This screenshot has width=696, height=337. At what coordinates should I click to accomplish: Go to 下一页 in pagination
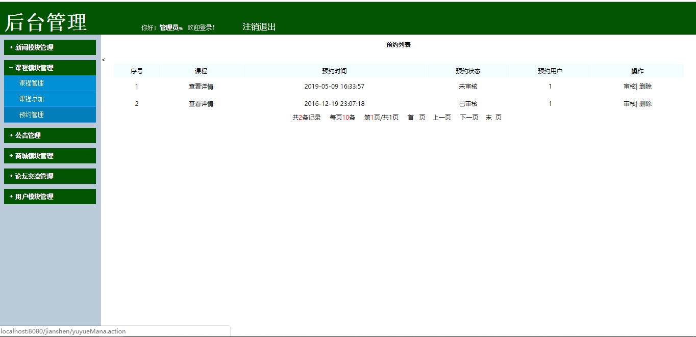click(469, 118)
